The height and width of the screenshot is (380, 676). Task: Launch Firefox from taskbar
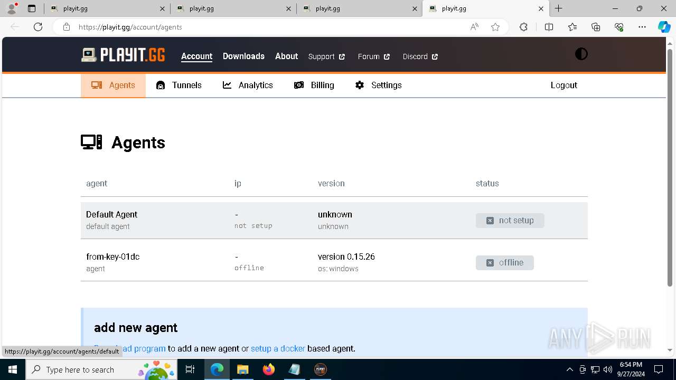[269, 369]
